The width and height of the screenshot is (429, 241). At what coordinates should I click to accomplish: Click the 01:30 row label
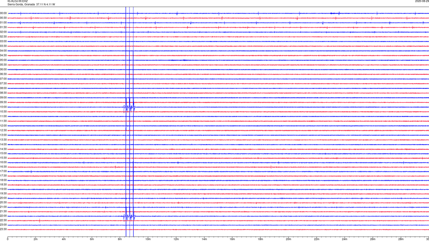(3, 27)
